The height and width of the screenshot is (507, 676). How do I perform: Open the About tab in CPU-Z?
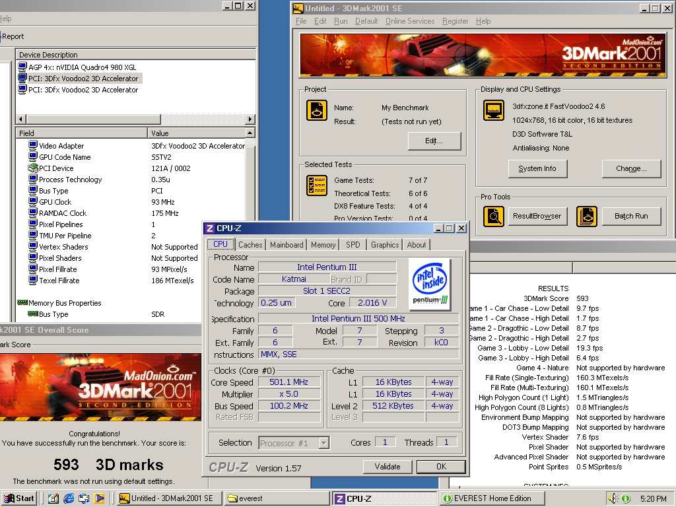pyautogui.click(x=417, y=244)
